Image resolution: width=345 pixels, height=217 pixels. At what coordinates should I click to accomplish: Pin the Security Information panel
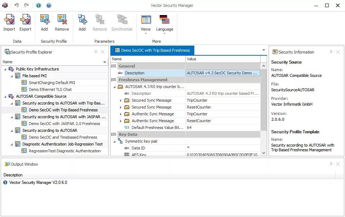coord(331,52)
